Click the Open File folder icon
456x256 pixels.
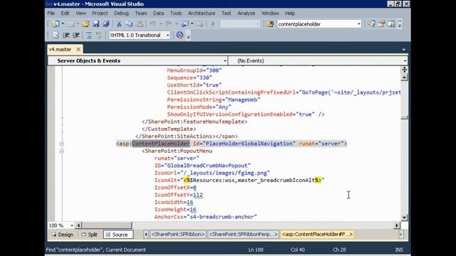click(x=85, y=24)
